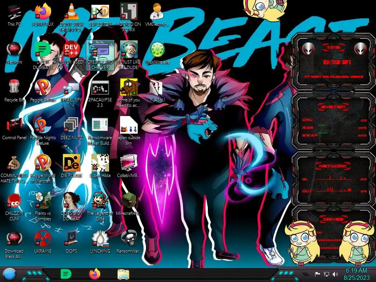Launch The Legend of Zilda shortcut
The image size is (376, 282).
pos(100,207)
